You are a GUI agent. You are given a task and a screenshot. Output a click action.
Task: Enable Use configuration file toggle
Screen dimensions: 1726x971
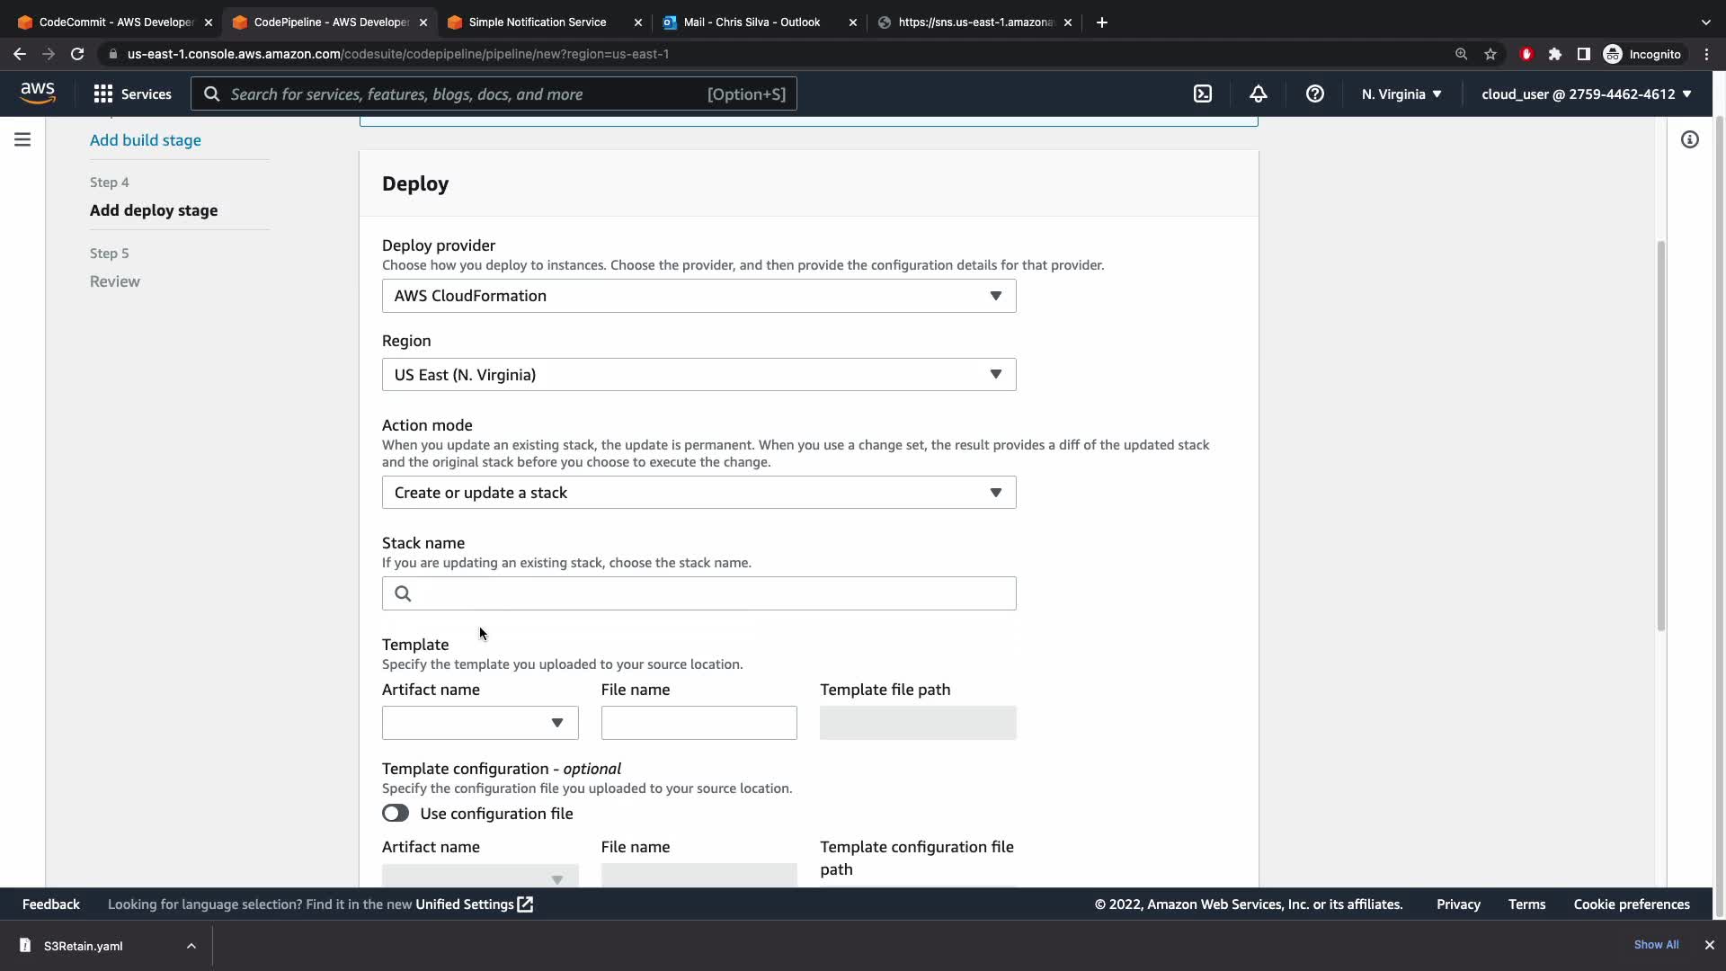point(396,813)
